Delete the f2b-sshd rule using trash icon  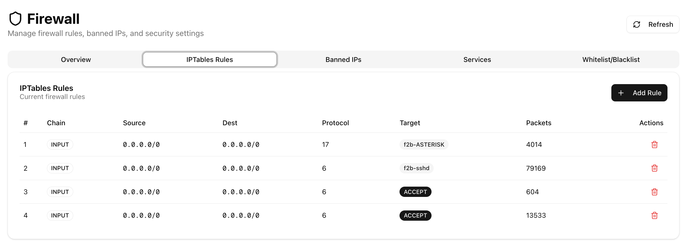[654, 168]
